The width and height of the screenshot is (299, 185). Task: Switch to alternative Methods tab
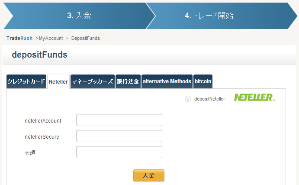(167, 81)
